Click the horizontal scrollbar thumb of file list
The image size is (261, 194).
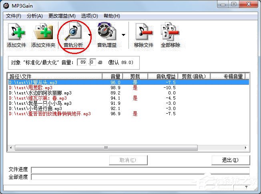106,148
